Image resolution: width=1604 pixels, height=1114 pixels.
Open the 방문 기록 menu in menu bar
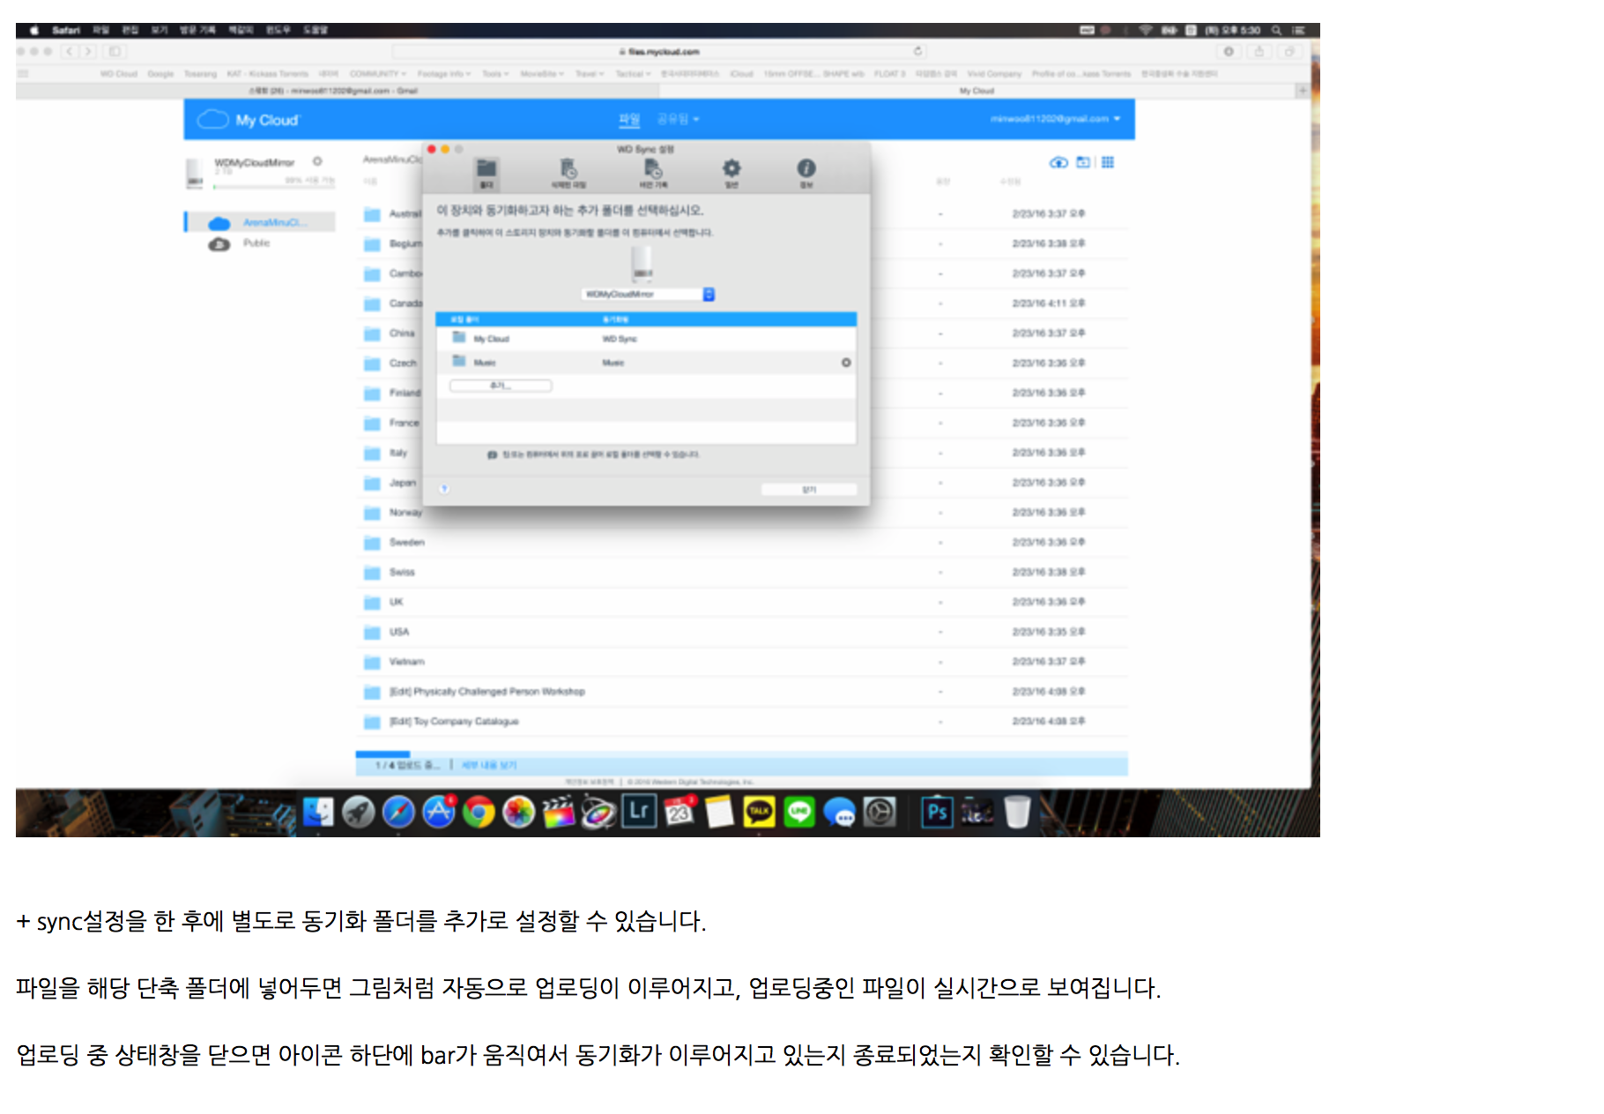(x=197, y=30)
